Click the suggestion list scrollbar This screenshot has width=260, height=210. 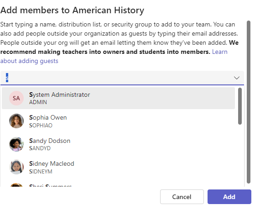tap(240, 106)
